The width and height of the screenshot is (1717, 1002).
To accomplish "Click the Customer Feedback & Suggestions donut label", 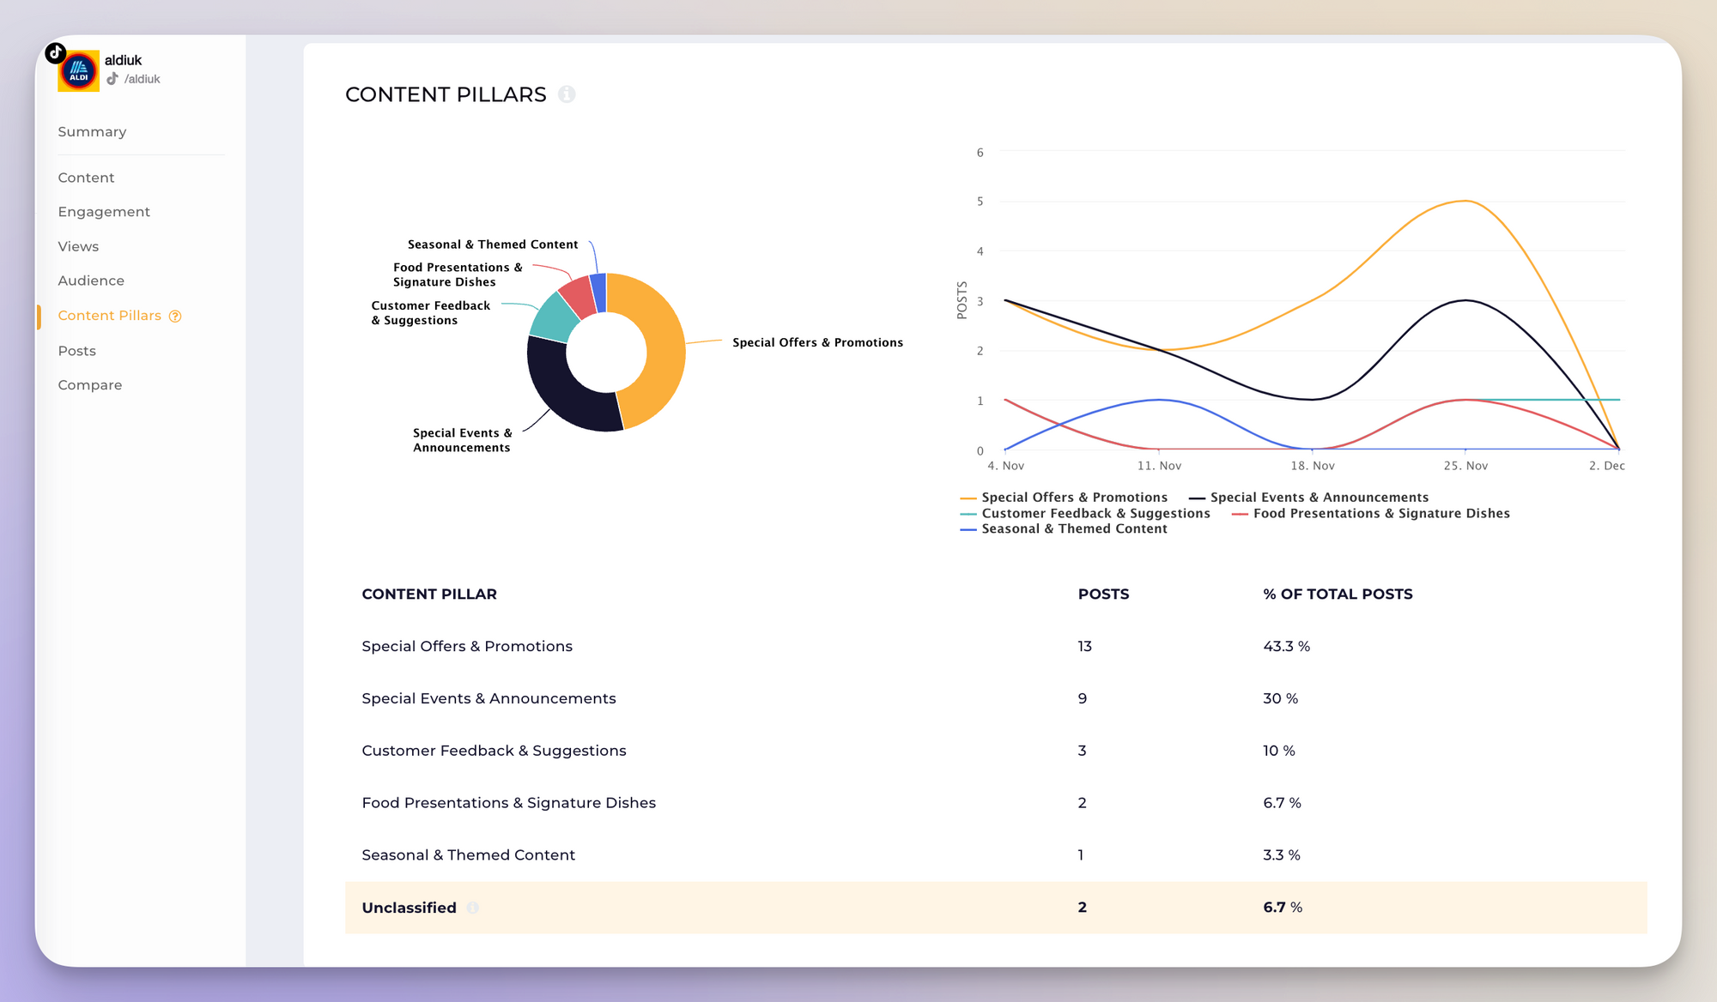I will (x=430, y=312).
